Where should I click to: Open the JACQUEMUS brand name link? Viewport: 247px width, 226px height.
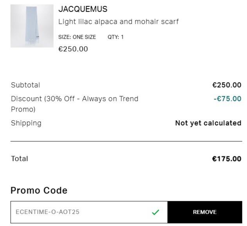pos(83,9)
